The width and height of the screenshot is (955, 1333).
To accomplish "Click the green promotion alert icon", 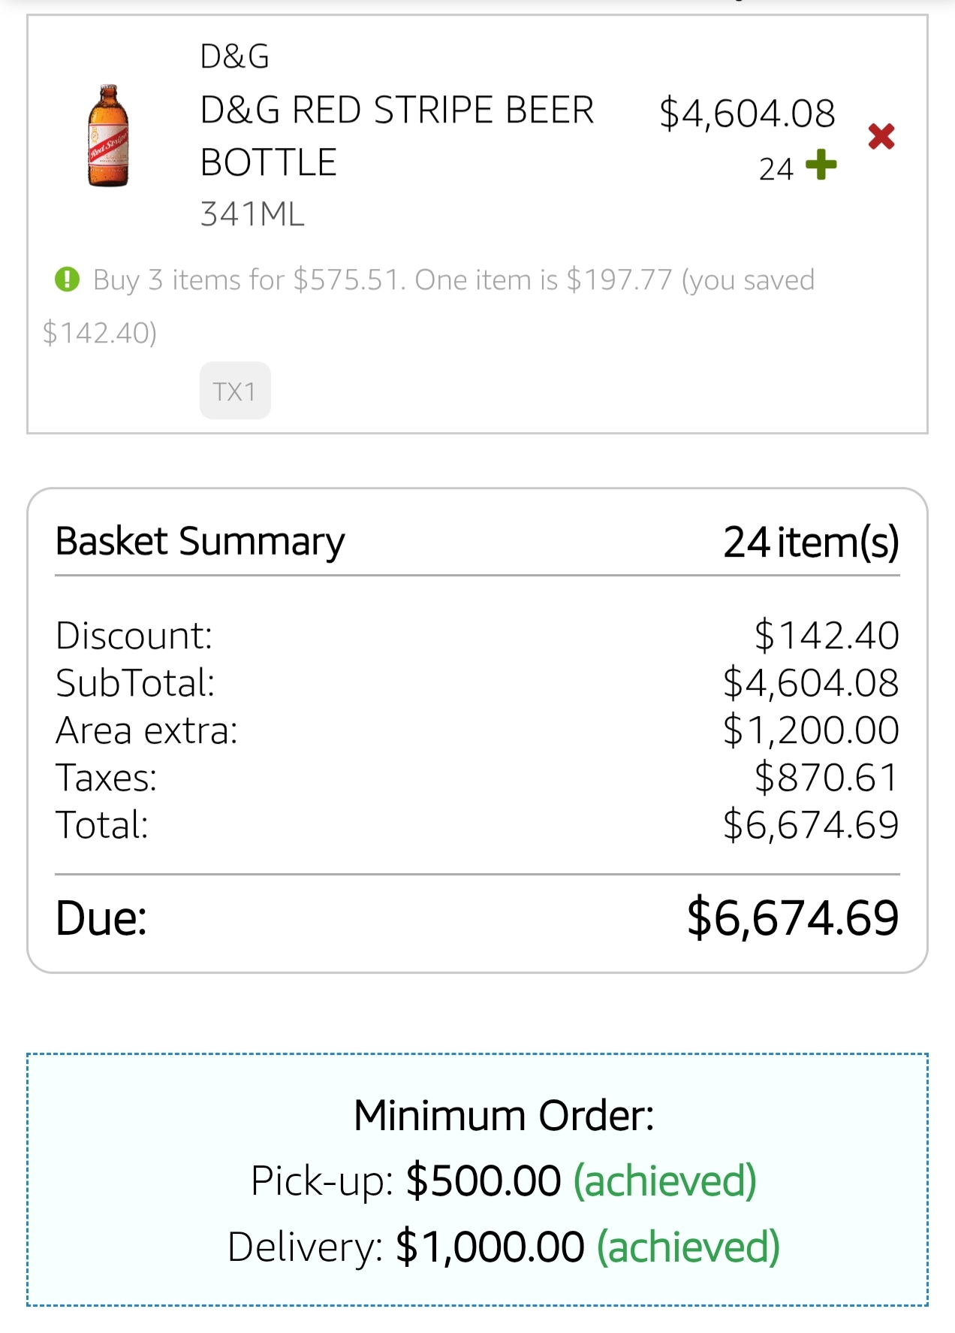I will coord(67,280).
